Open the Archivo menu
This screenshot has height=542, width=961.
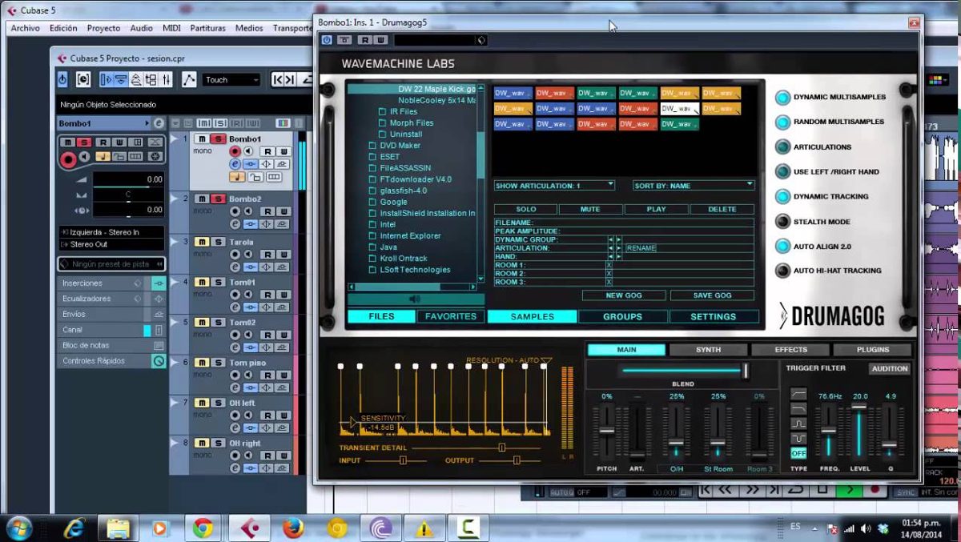click(x=25, y=28)
